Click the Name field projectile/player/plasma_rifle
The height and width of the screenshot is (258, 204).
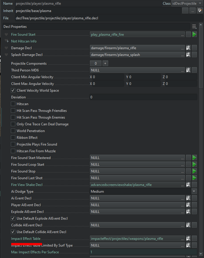click(88, 4)
